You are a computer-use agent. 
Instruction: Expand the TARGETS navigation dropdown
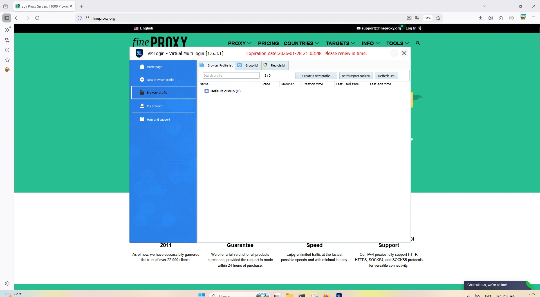pos(340,43)
